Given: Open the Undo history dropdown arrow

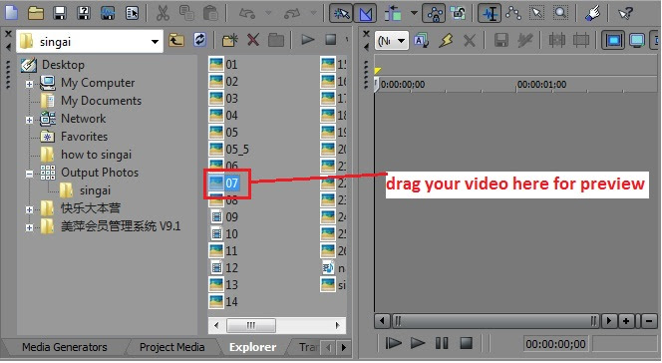Looking at the screenshot, I should pyautogui.click(x=268, y=13).
